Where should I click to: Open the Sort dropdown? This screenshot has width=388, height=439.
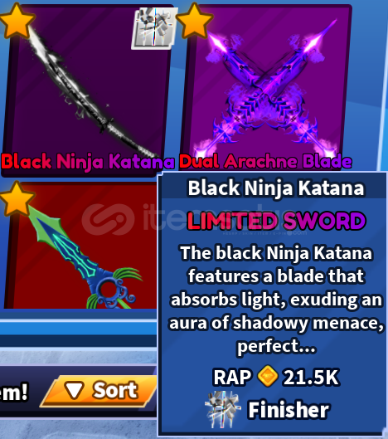99,391
